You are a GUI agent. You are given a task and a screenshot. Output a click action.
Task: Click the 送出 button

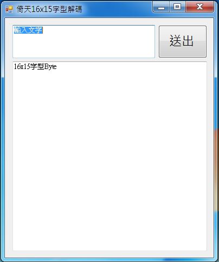click(183, 41)
